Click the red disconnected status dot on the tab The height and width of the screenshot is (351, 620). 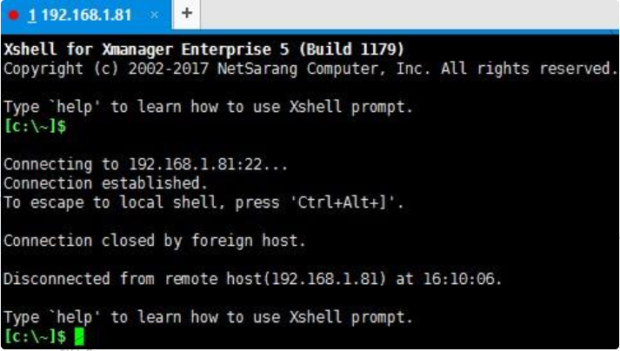[13, 16]
